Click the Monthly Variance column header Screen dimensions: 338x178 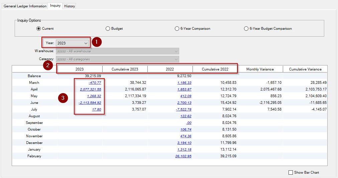(260, 69)
